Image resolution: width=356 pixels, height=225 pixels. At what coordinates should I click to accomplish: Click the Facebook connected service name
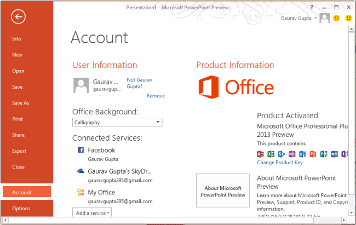tap(101, 150)
